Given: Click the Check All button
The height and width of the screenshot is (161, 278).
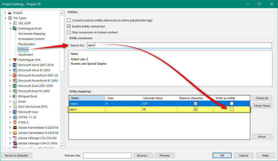Looking at the screenshot, I should (x=262, y=98).
